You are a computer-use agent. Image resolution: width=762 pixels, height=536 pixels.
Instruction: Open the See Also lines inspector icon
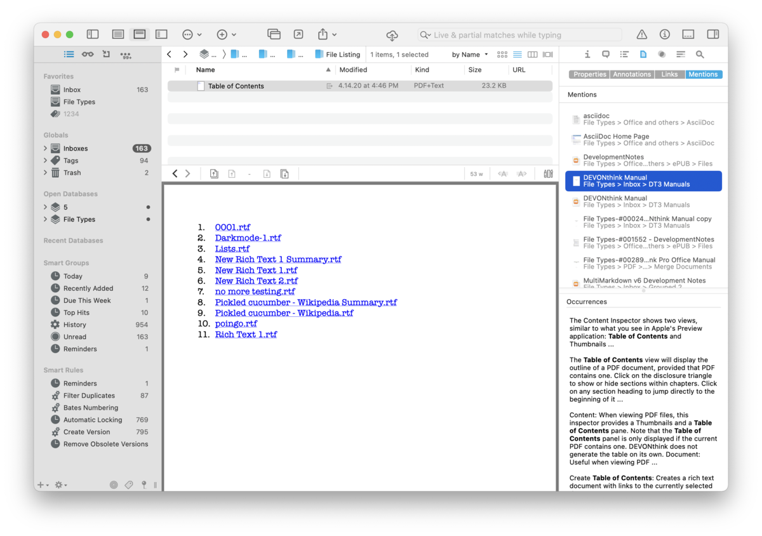click(x=681, y=55)
